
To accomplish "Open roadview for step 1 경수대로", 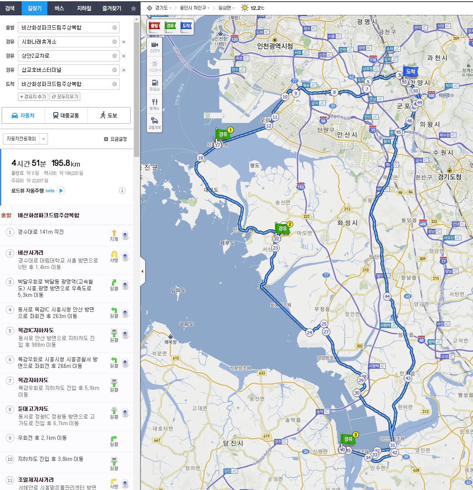I will [125, 235].
